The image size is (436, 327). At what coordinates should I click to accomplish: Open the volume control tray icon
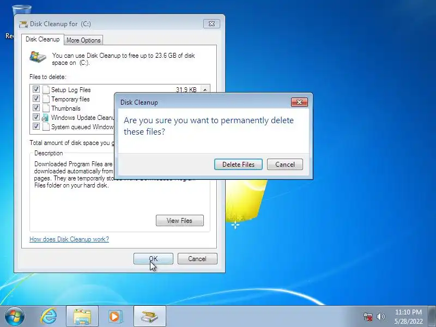click(x=380, y=317)
